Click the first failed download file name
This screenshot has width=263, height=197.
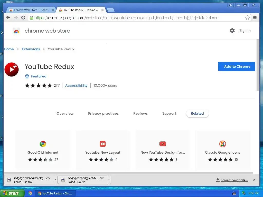tap(32, 178)
